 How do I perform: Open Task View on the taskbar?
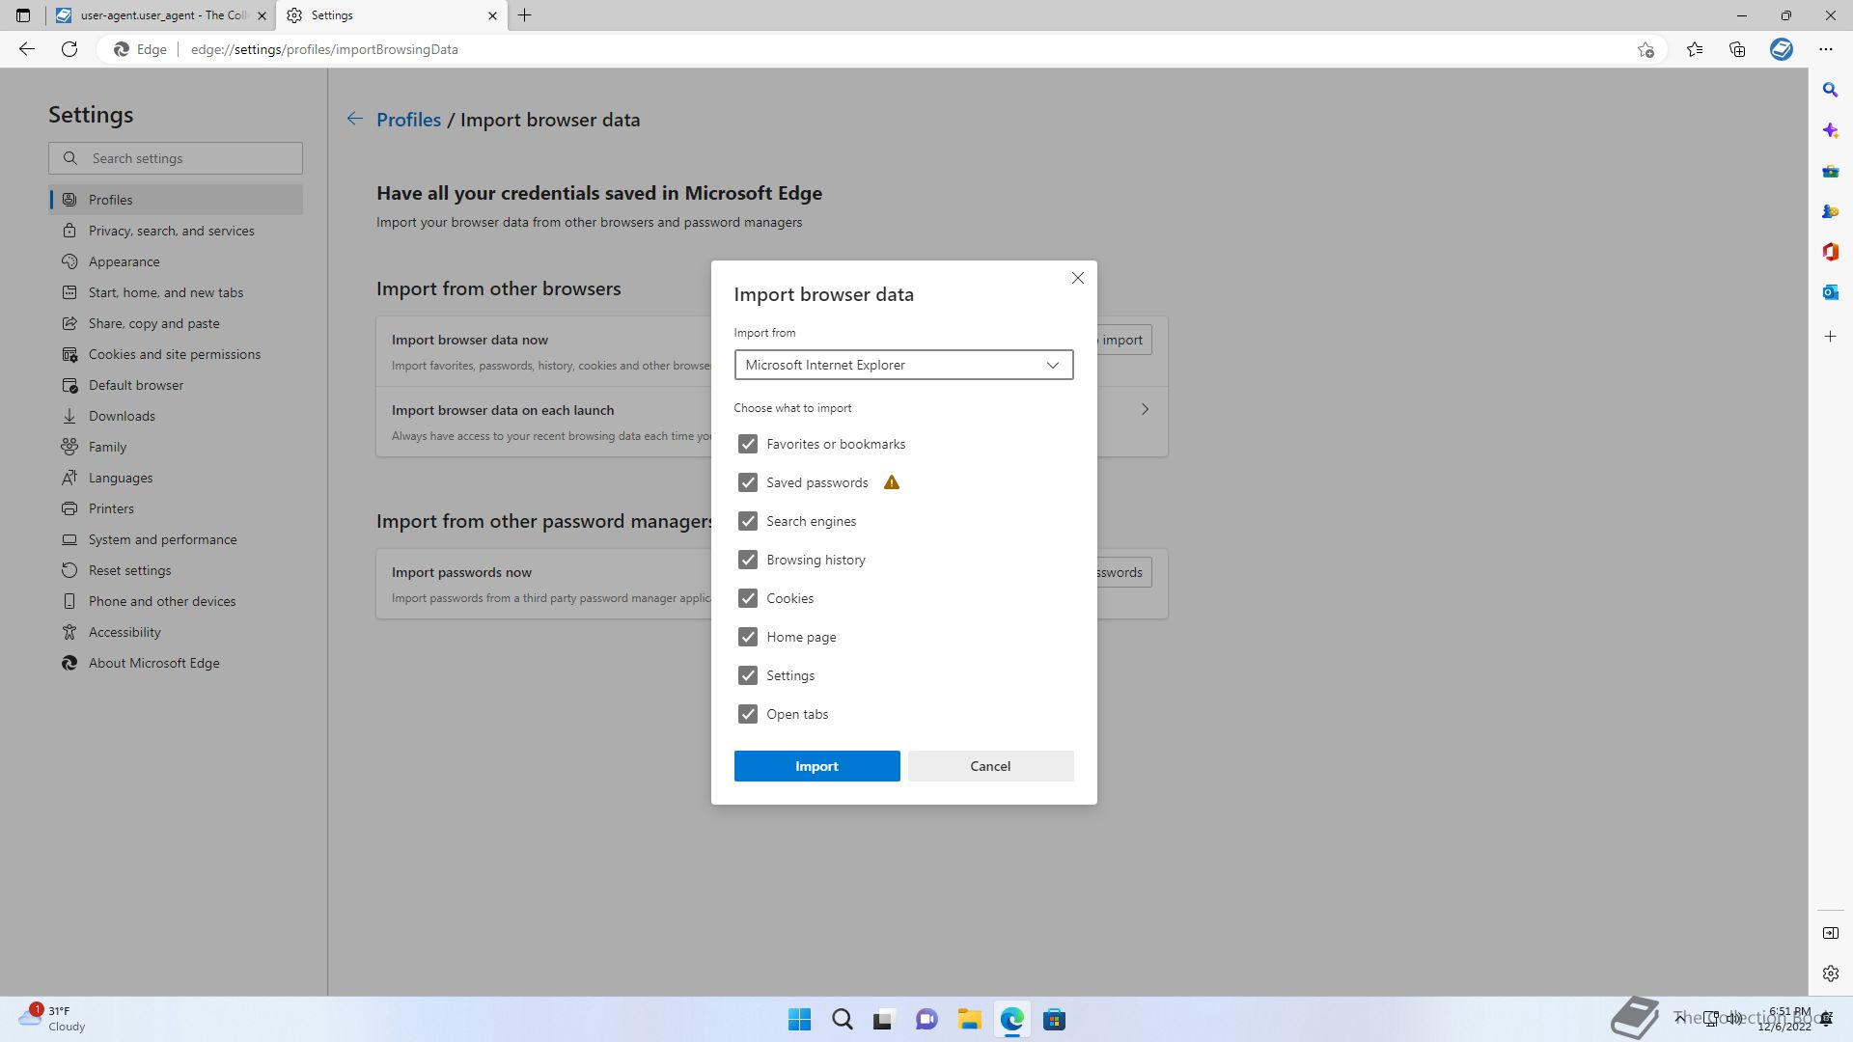click(x=883, y=1020)
